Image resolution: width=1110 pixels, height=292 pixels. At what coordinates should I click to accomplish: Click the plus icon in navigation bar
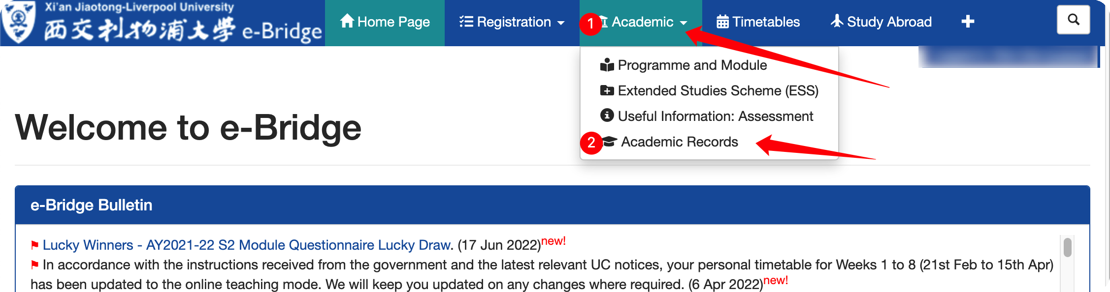click(x=968, y=22)
